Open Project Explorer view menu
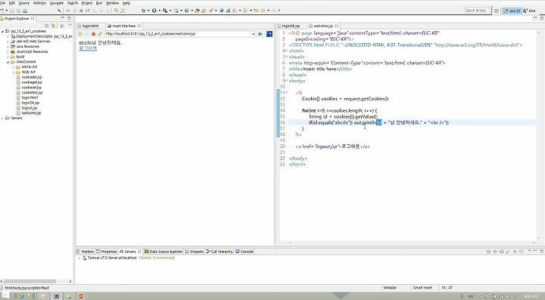 pyautogui.click(x=70, y=26)
